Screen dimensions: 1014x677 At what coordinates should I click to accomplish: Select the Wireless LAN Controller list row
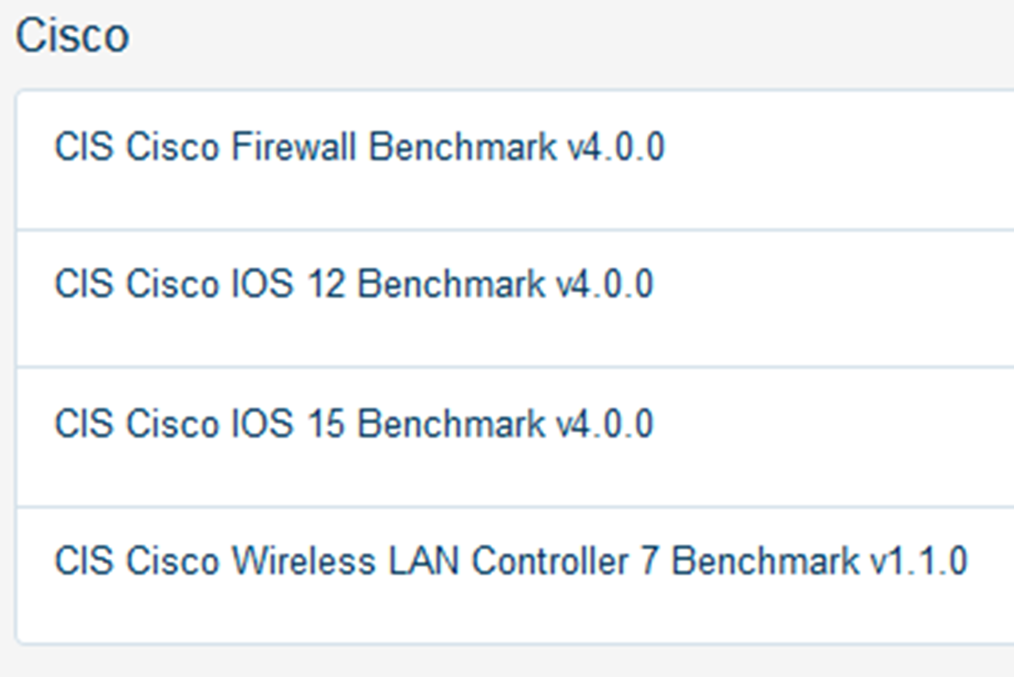pos(516,575)
